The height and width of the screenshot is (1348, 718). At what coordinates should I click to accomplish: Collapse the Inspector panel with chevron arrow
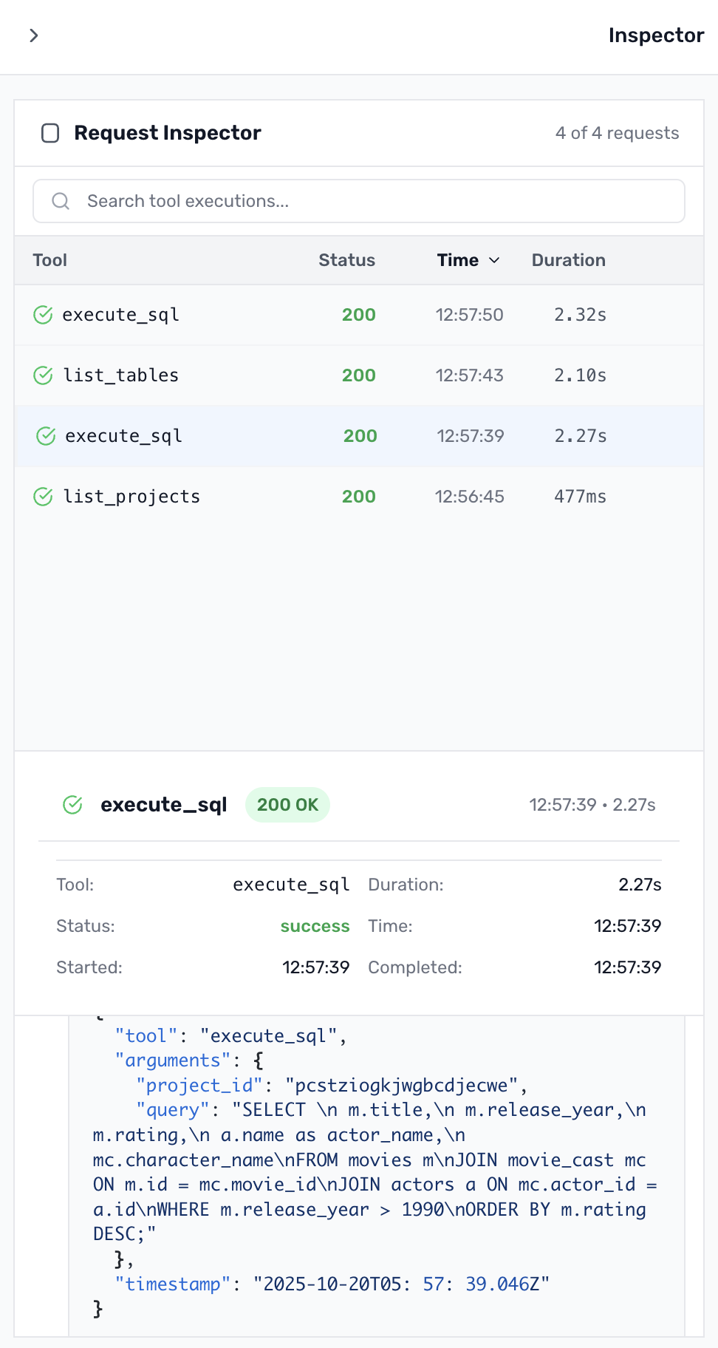pyautogui.click(x=33, y=35)
